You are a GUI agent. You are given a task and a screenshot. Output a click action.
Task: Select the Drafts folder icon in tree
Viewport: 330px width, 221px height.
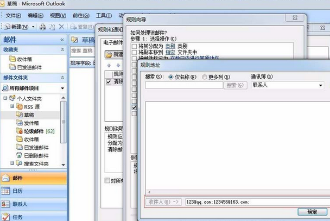[20, 115]
